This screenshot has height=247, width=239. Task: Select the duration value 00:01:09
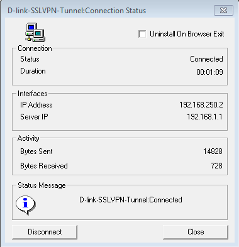(209, 72)
